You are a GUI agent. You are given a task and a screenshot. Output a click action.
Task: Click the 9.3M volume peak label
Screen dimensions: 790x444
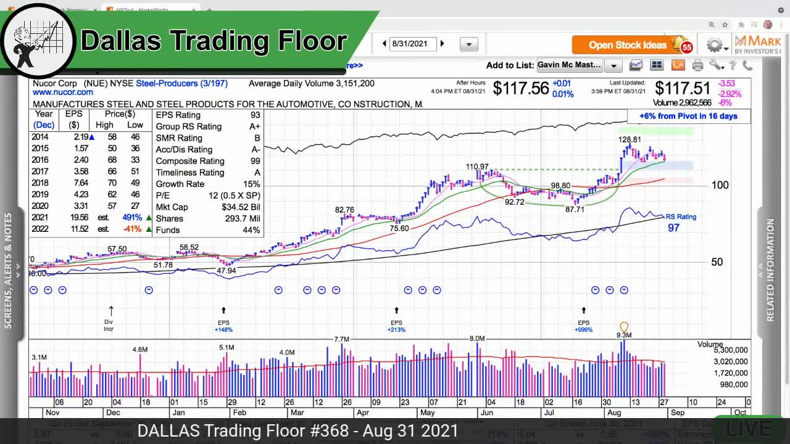624,335
